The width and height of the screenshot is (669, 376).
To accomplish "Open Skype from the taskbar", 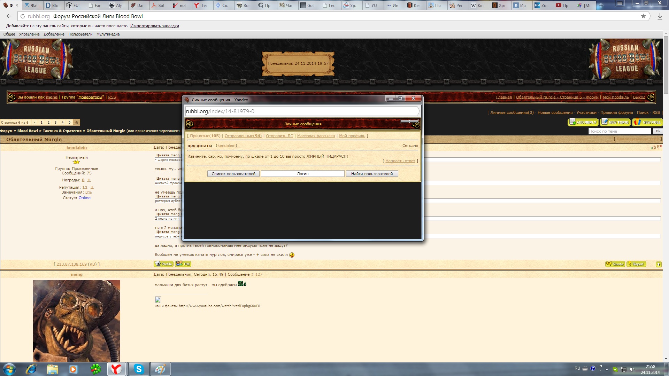I will 139,369.
